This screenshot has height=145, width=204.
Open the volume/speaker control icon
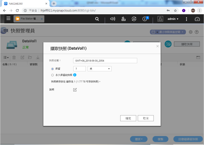pyautogui.click(x=113, y=19)
